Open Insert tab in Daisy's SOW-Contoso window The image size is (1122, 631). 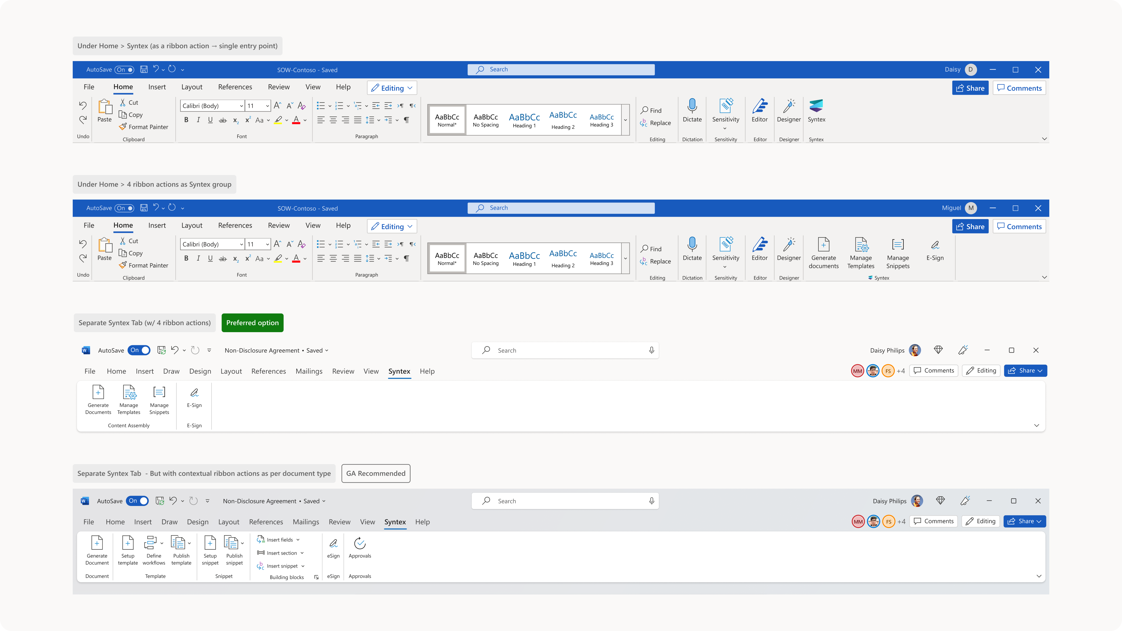pos(157,87)
